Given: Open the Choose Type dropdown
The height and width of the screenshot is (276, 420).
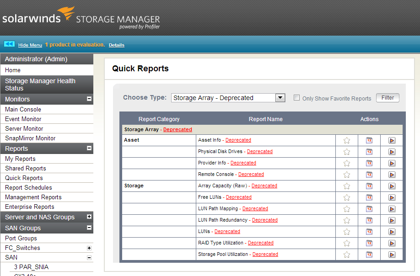Looking at the screenshot, I should click(x=280, y=98).
